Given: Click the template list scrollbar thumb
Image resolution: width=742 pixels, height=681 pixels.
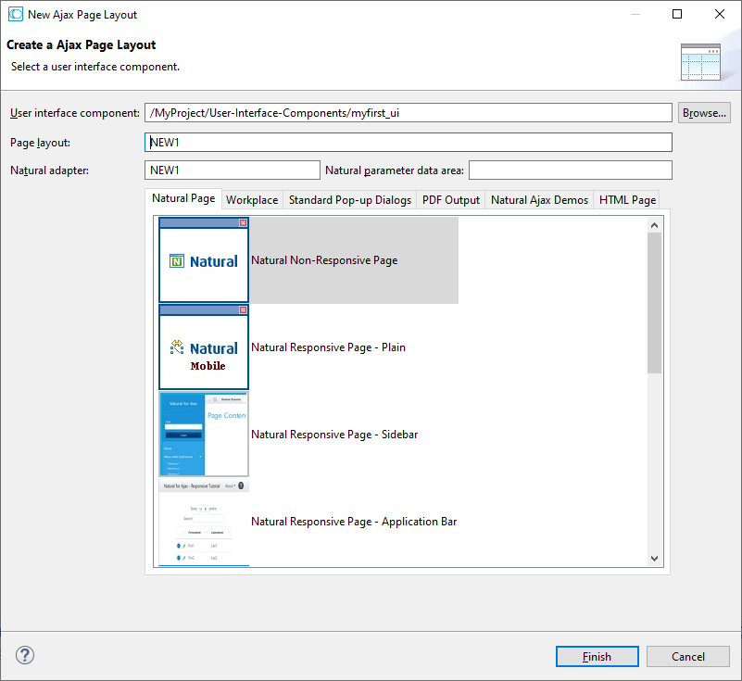Looking at the screenshot, I should (x=654, y=301).
